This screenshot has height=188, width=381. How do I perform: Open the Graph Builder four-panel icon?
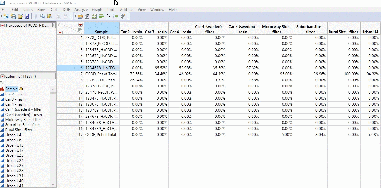tap(94, 16)
